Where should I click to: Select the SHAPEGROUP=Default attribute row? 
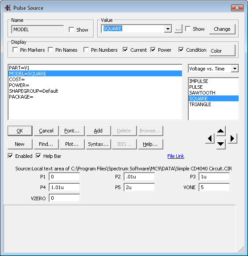(95, 91)
